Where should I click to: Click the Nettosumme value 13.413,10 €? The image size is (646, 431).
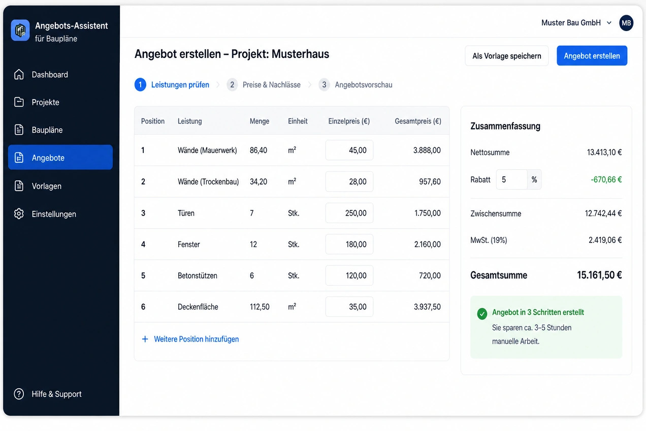(x=604, y=152)
